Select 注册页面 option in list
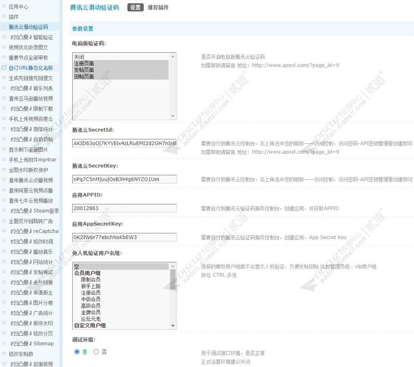Image resolution: width=414 pixels, height=367 pixels. click(121, 63)
